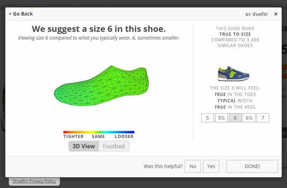Answer Yes to 'Was this helpful?'
This screenshot has width=287, height=188.
pyautogui.click(x=211, y=166)
